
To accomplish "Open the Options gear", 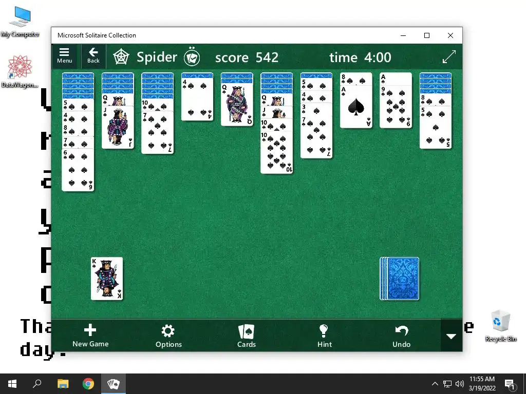I will [x=168, y=336].
